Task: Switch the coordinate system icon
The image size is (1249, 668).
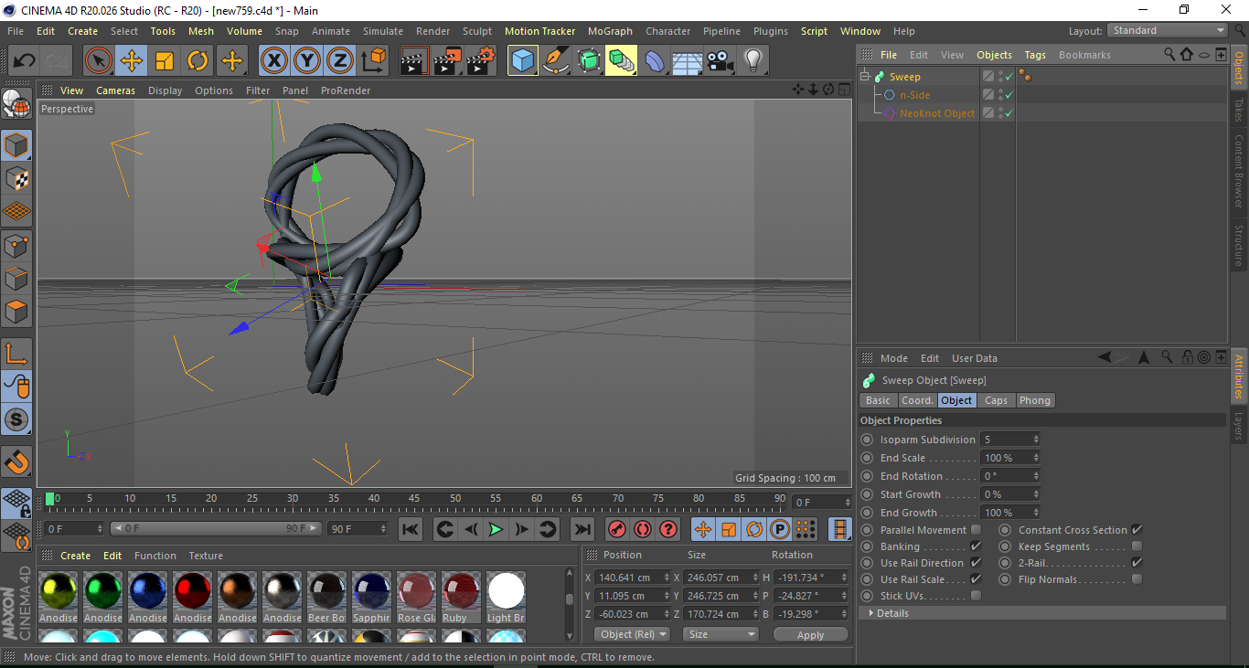Action: (x=373, y=61)
